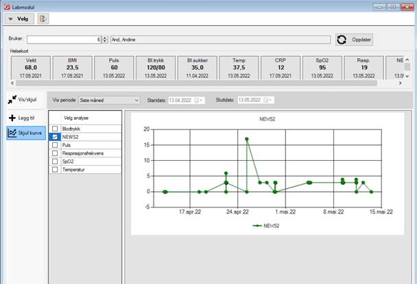Select the Resp. health card
This screenshot has width=417, height=284.
364,68
